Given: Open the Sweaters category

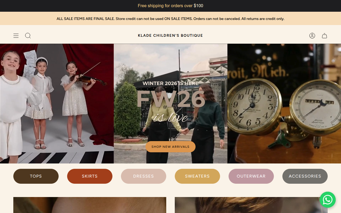Looking at the screenshot, I should point(197,176).
